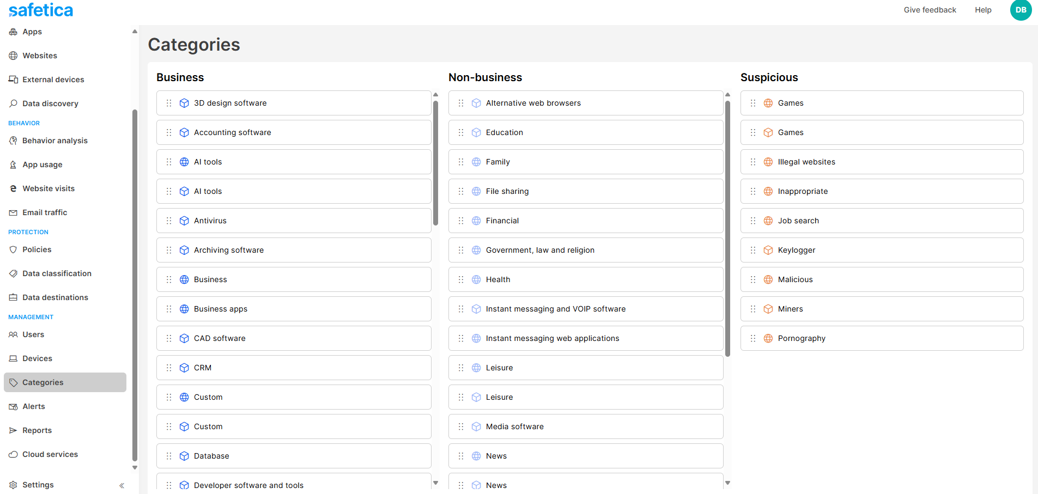1038x494 pixels.
Task: Click the Safetica logo
Action: [x=41, y=10]
